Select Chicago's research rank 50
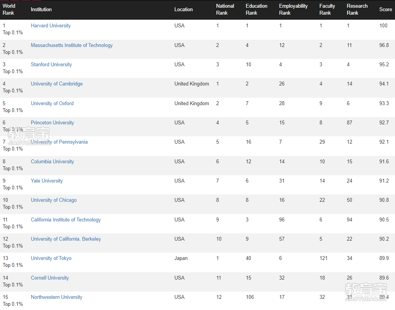The width and height of the screenshot is (395, 310). coord(350,200)
